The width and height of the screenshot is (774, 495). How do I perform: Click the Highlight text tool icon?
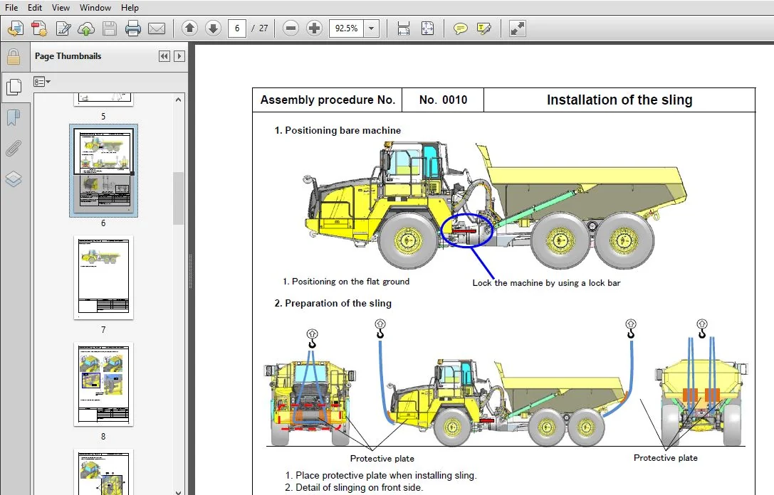(x=483, y=28)
